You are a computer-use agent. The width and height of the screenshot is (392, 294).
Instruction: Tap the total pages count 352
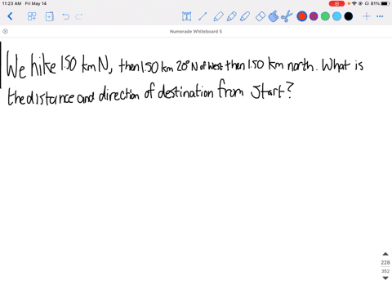(x=385, y=271)
